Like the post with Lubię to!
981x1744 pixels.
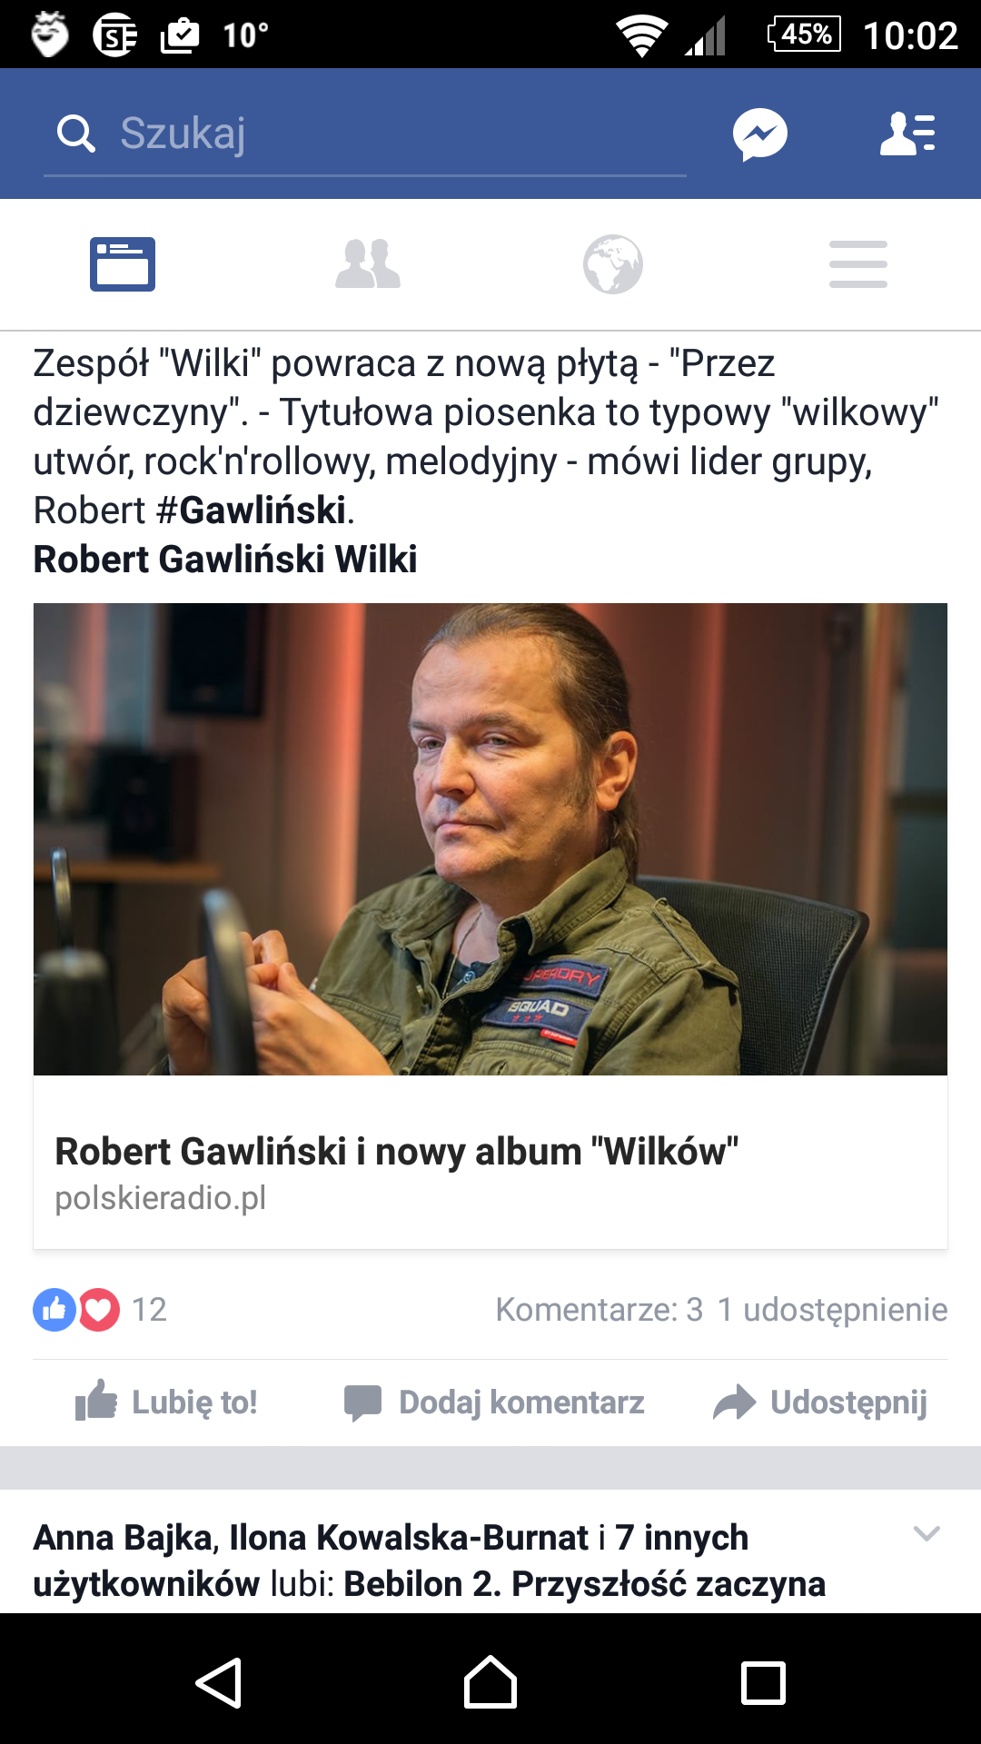click(166, 1402)
